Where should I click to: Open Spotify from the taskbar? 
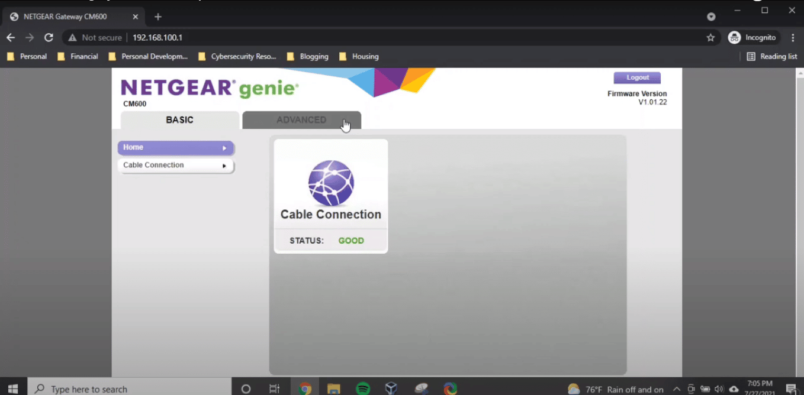tap(363, 388)
